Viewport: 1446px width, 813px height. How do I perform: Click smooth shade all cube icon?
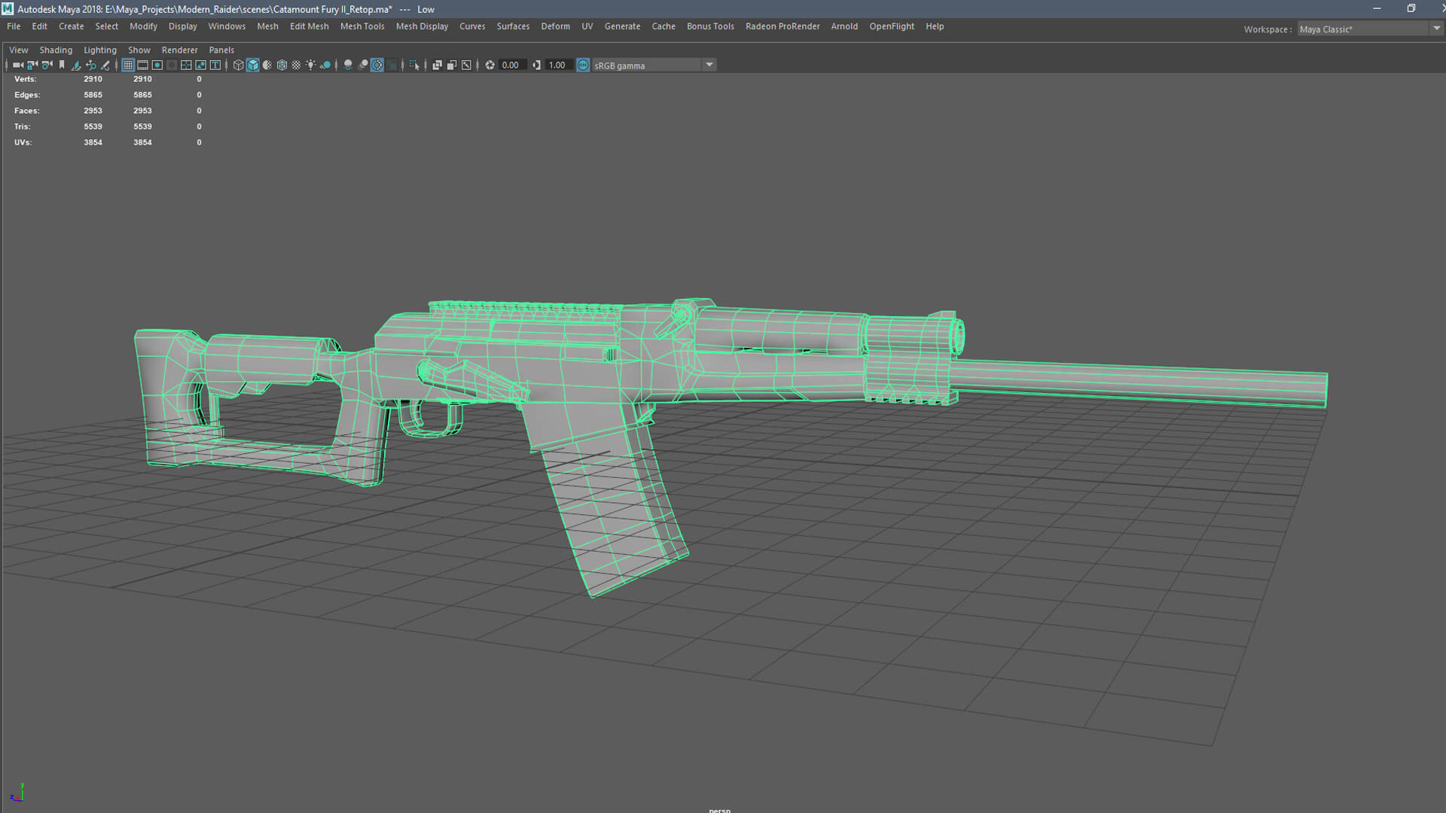pos(253,65)
